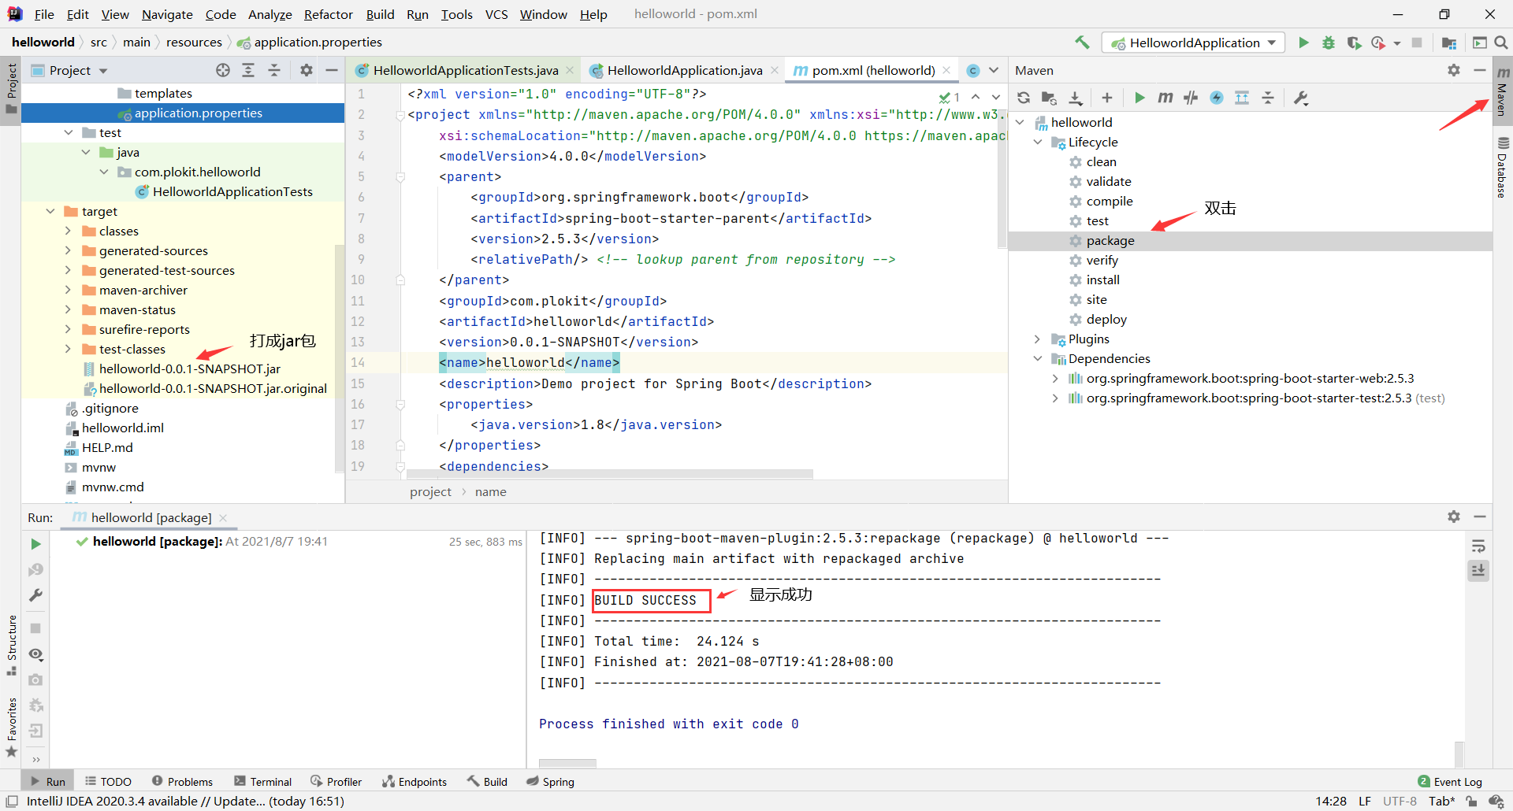Click Select Opened File locate icon
This screenshot has height=811, width=1513.
(223, 70)
